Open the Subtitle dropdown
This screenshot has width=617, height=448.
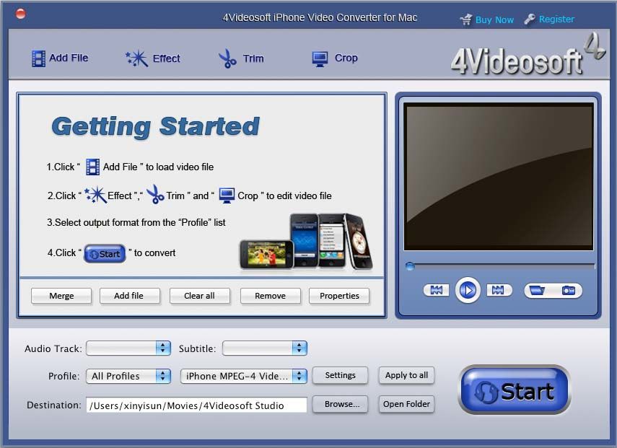coord(264,348)
